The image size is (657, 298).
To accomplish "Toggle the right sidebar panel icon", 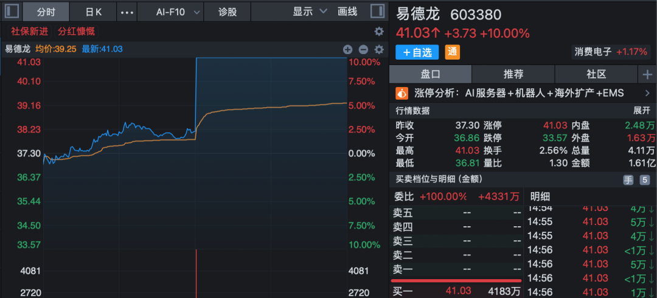I will [x=377, y=12].
